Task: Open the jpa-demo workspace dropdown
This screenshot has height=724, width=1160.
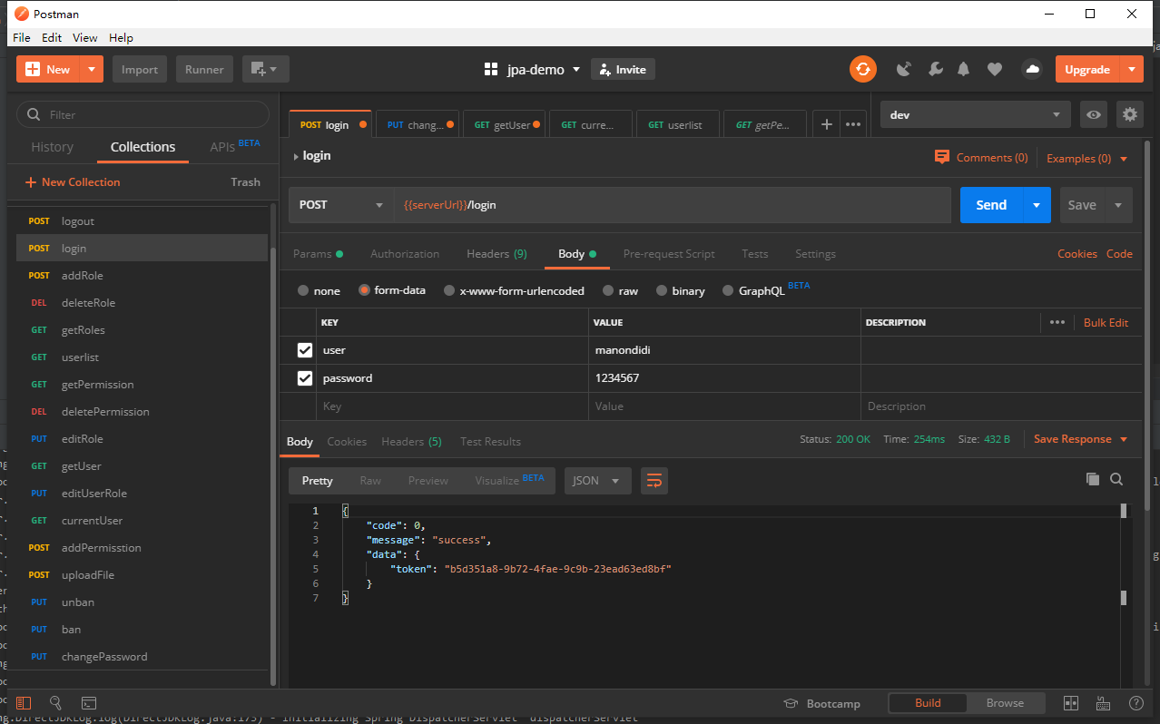Action: pyautogui.click(x=544, y=70)
